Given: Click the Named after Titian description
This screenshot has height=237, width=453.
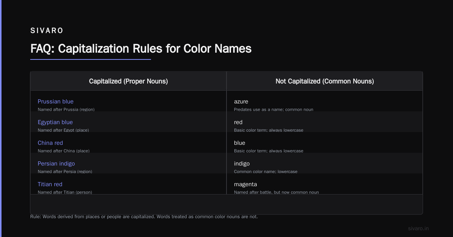Looking at the screenshot, I should [x=65, y=192].
